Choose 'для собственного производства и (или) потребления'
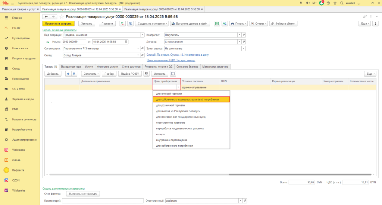The width and height of the screenshot is (382, 205). 191,99
